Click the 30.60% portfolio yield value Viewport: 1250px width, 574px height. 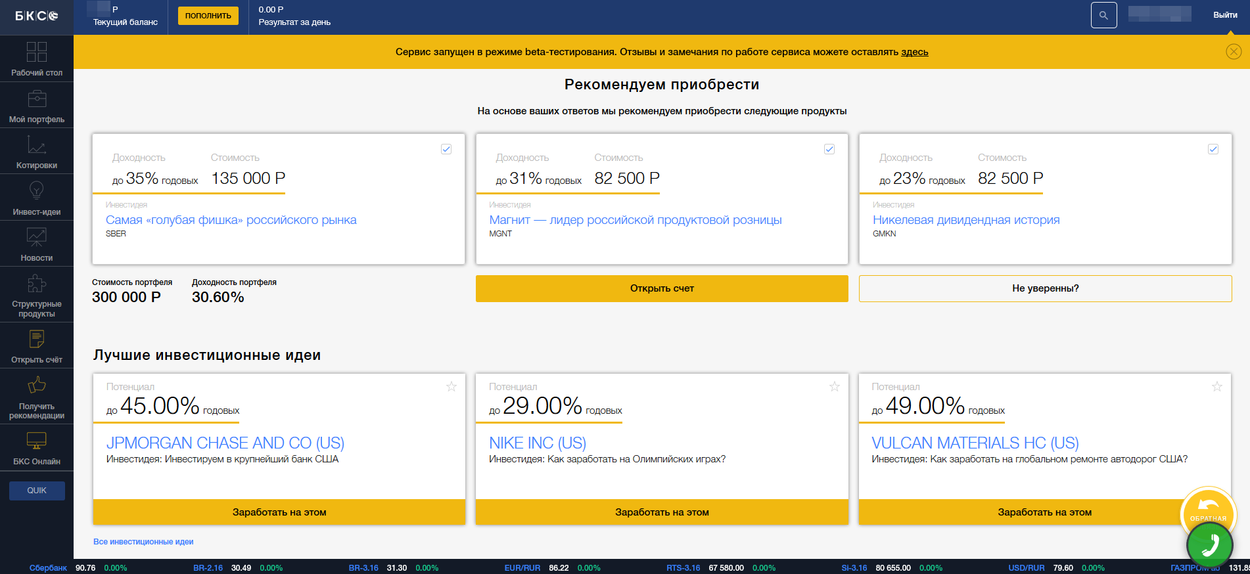coord(218,297)
